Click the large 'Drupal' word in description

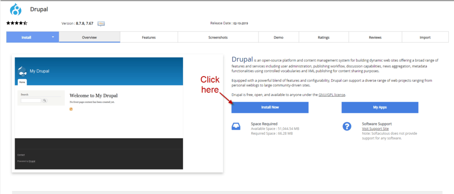243,59
